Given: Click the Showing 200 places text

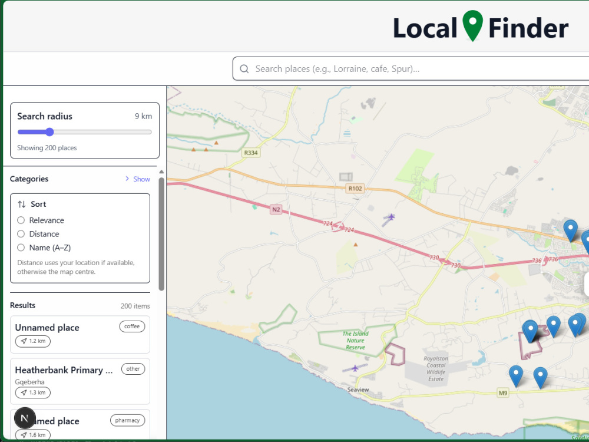Looking at the screenshot, I should 47,148.
